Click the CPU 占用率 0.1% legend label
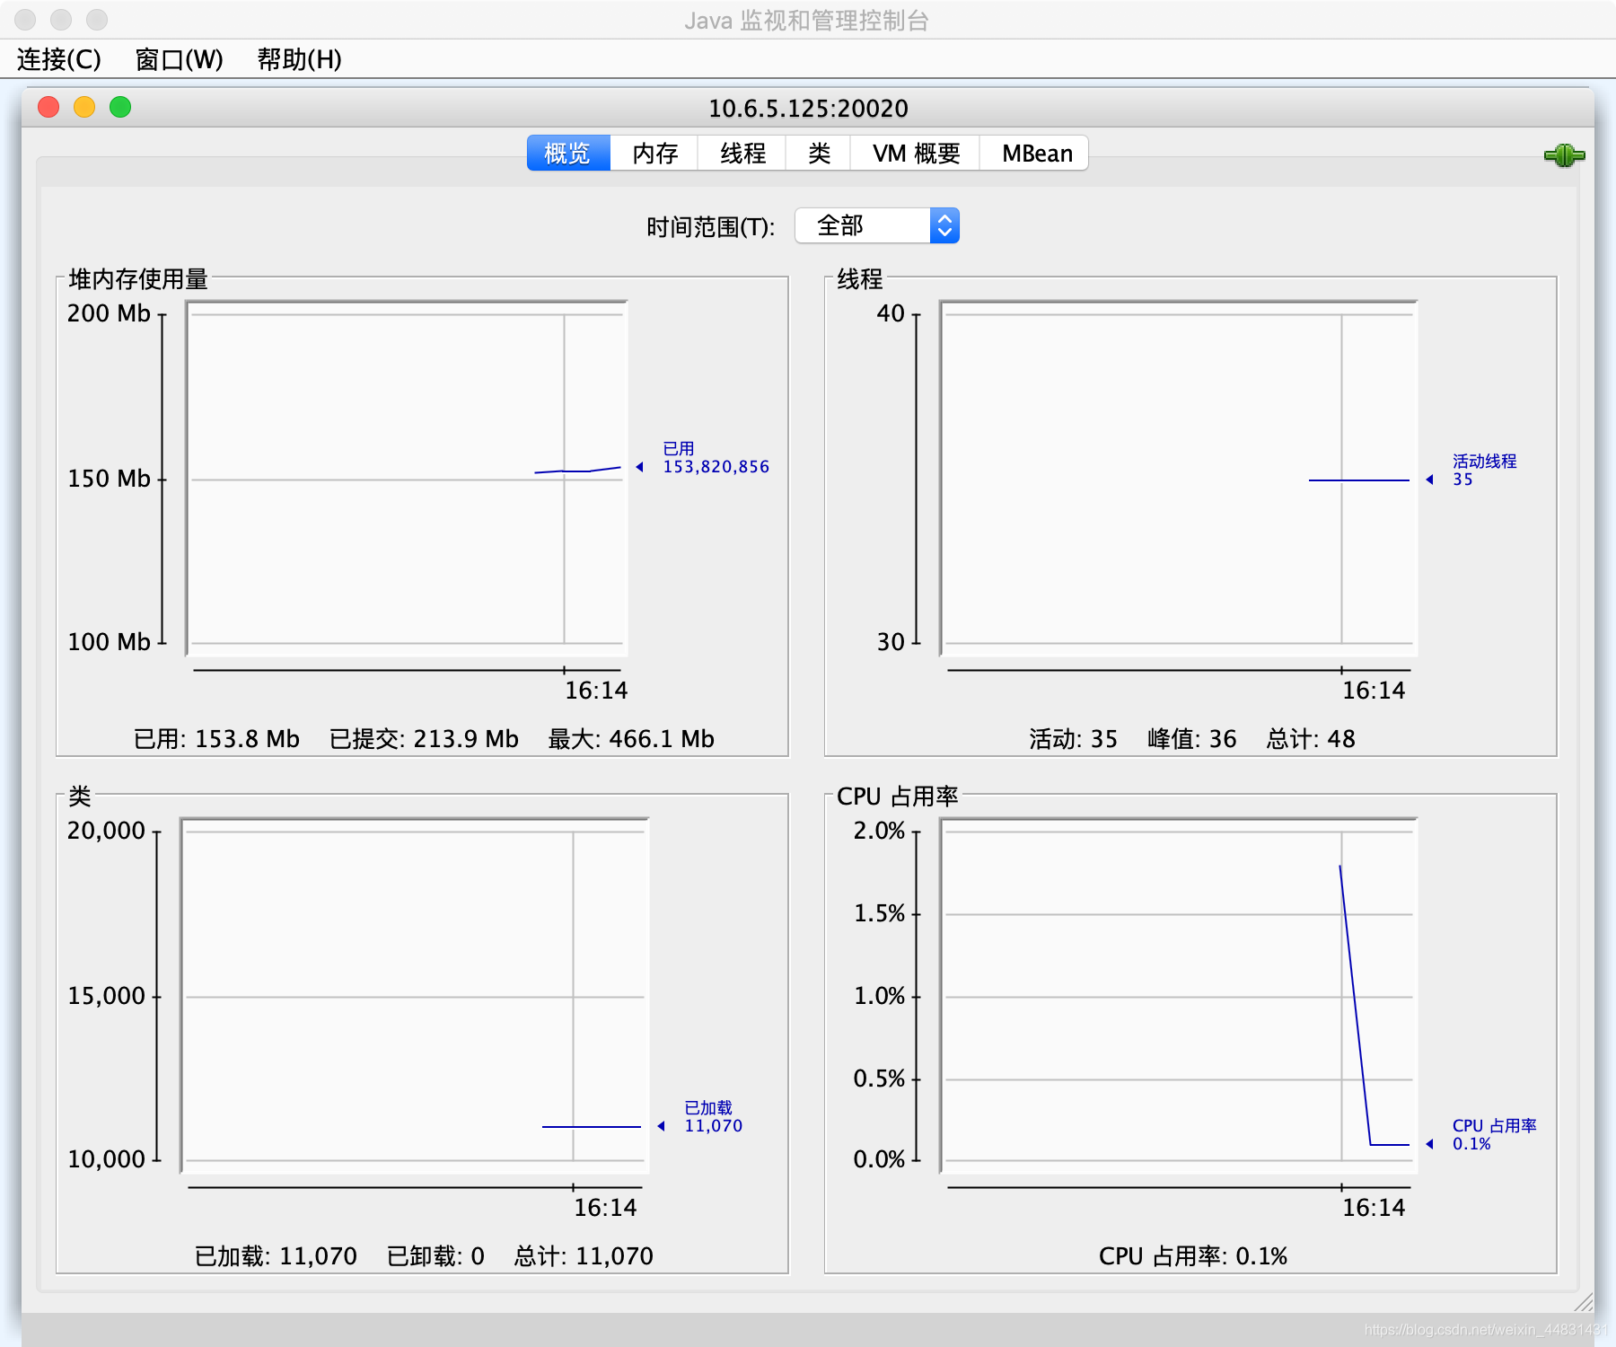Screen dimensions: 1616x1347 (1494, 1135)
